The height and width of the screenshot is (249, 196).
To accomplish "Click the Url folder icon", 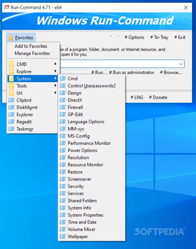I will (x=11, y=93).
